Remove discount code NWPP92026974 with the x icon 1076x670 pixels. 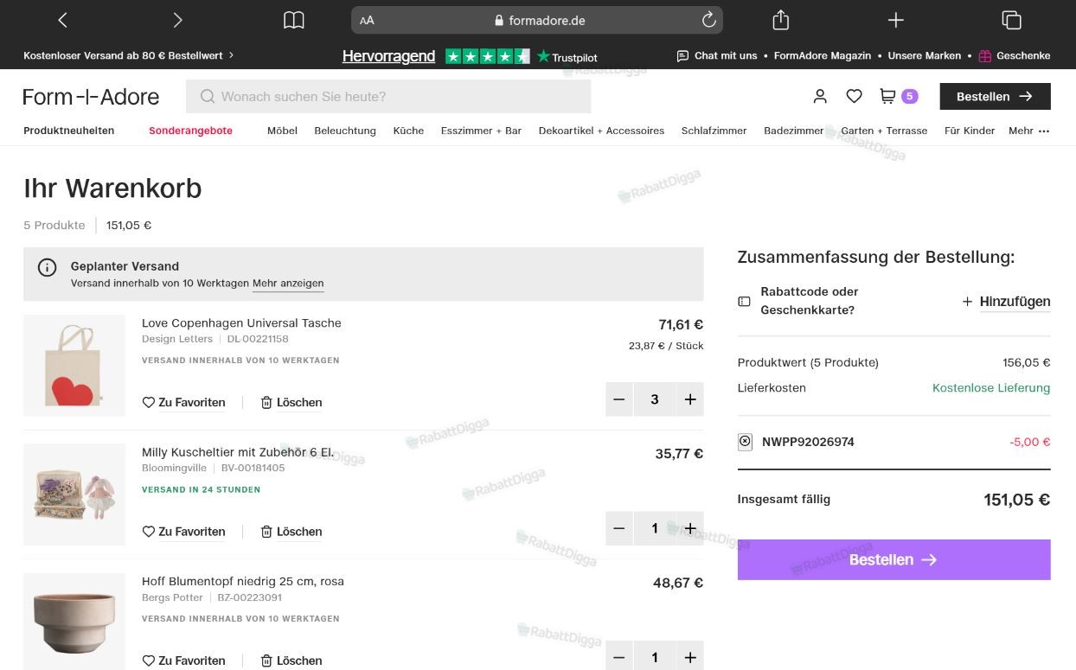pos(745,442)
